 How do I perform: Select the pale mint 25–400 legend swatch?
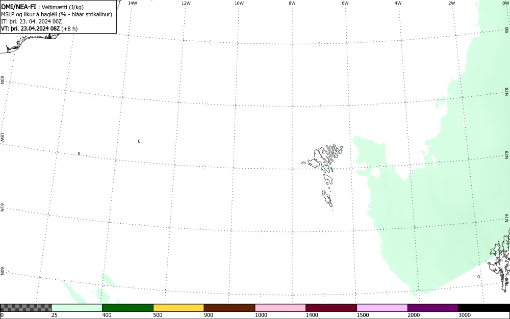click(x=77, y=308)
